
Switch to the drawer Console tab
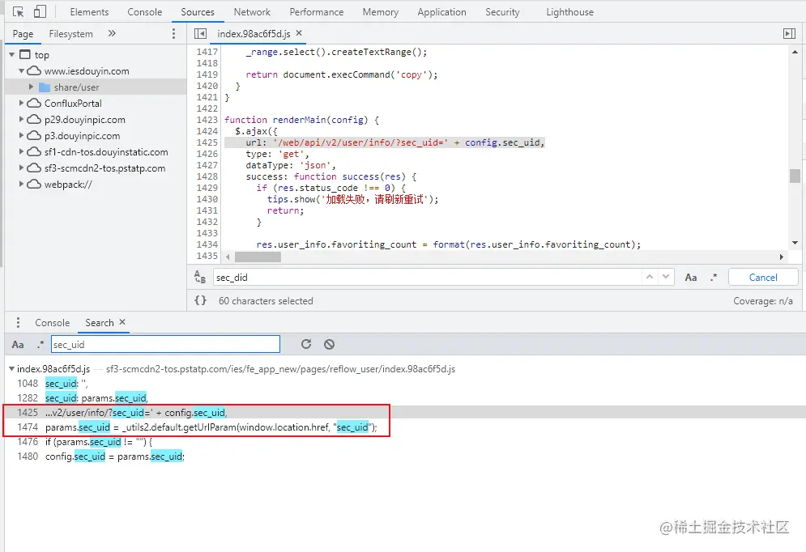53,323
